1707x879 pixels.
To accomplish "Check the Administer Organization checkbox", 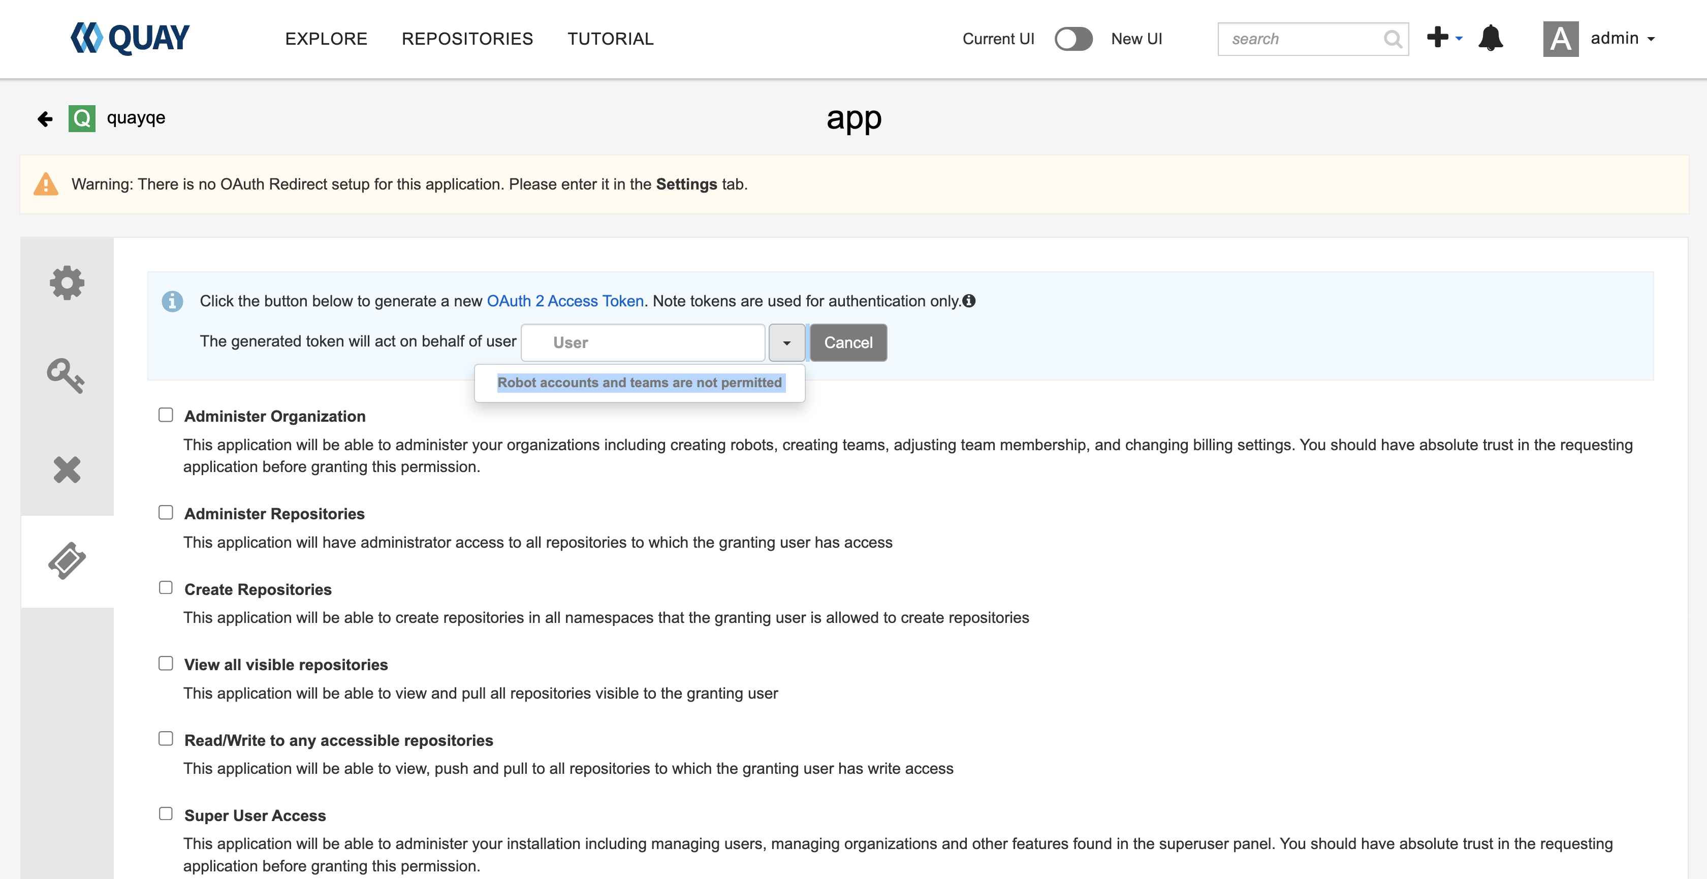I will (x=166, y=415).
